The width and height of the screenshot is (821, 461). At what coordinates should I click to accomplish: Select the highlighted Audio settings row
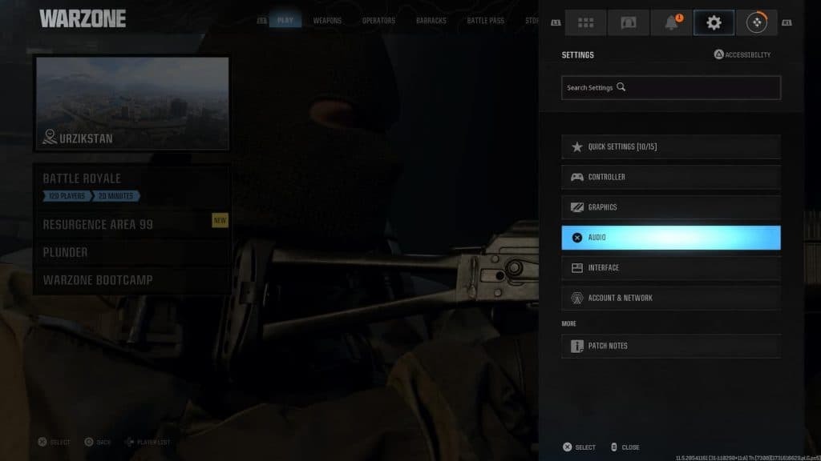(x=671, y=238)
